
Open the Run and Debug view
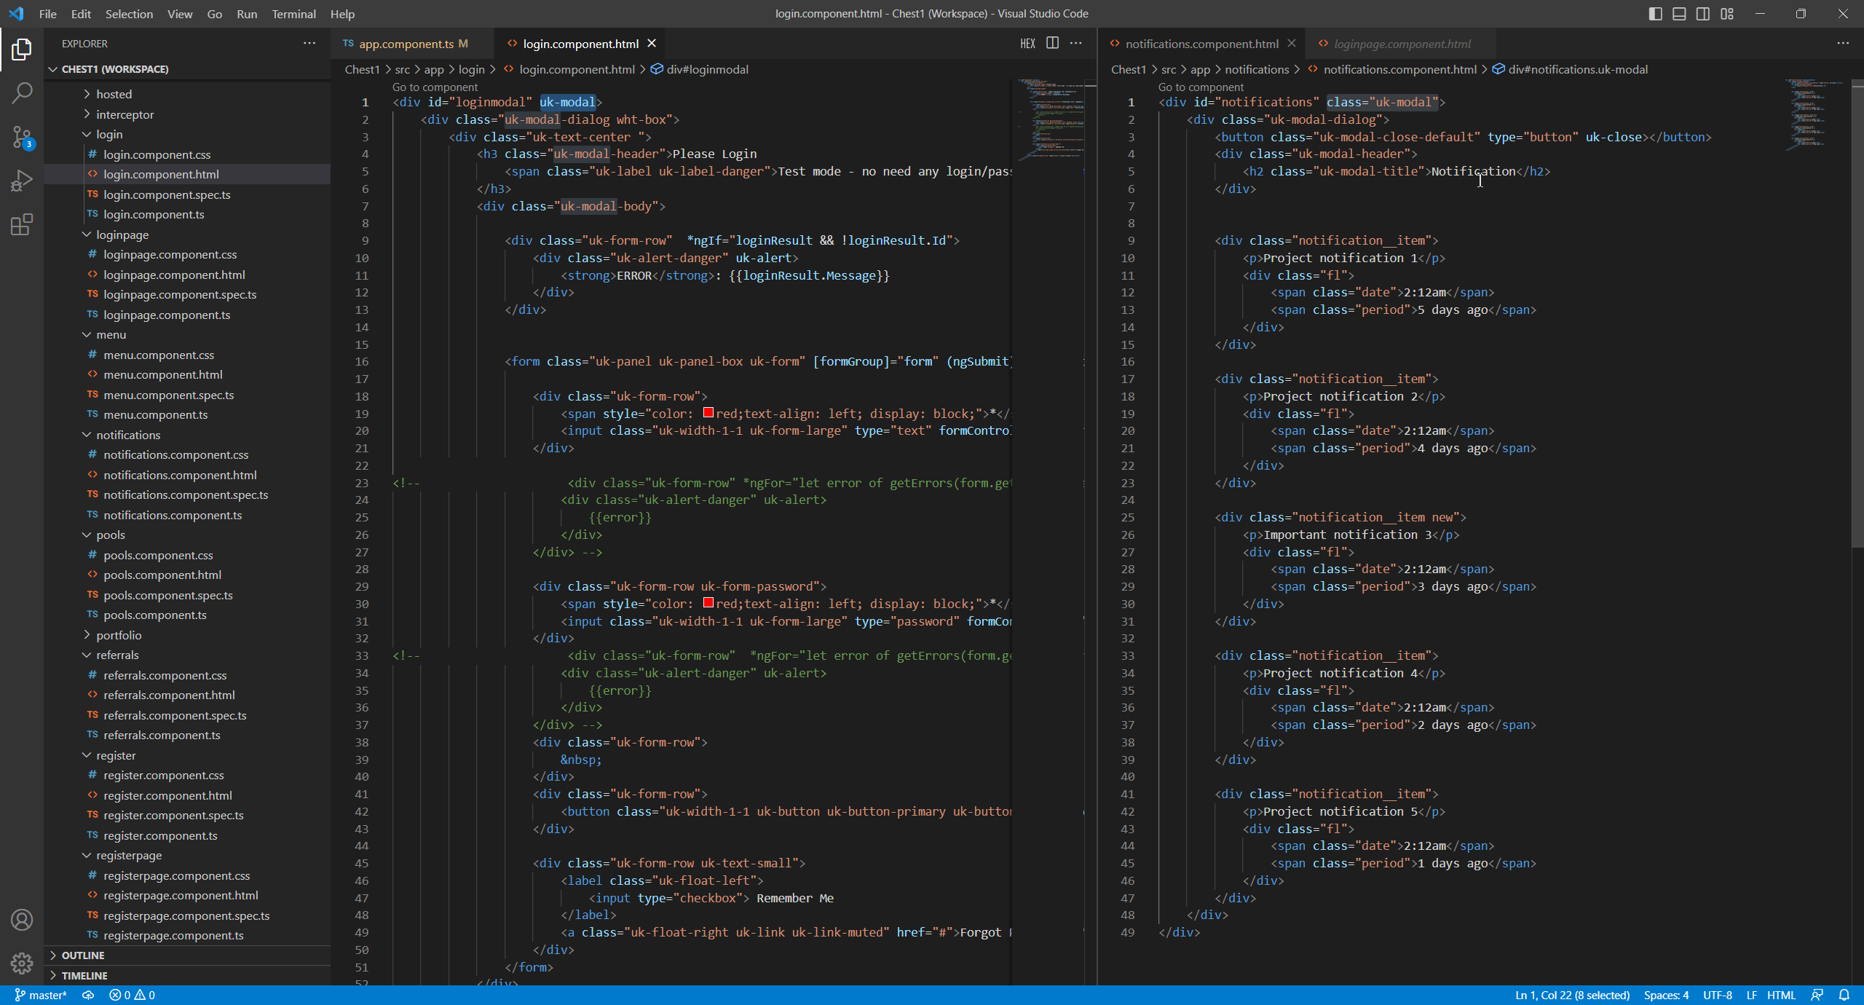click(x=22, y=180)
